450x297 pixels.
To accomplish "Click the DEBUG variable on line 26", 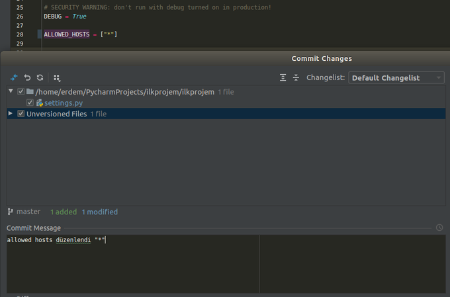I will point(53,17).
